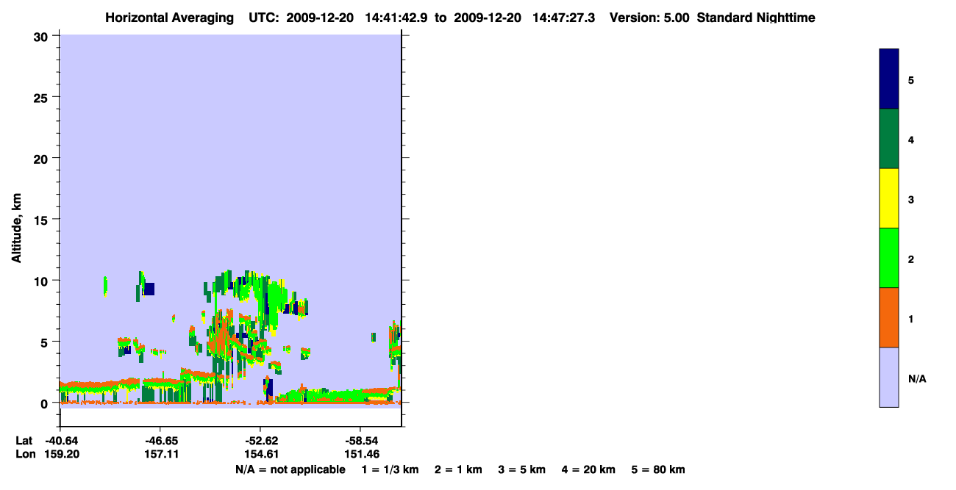
Task: Click the dark blue patch near 9 km altitude
Action: pyautogui.click(x=149, y=289)
